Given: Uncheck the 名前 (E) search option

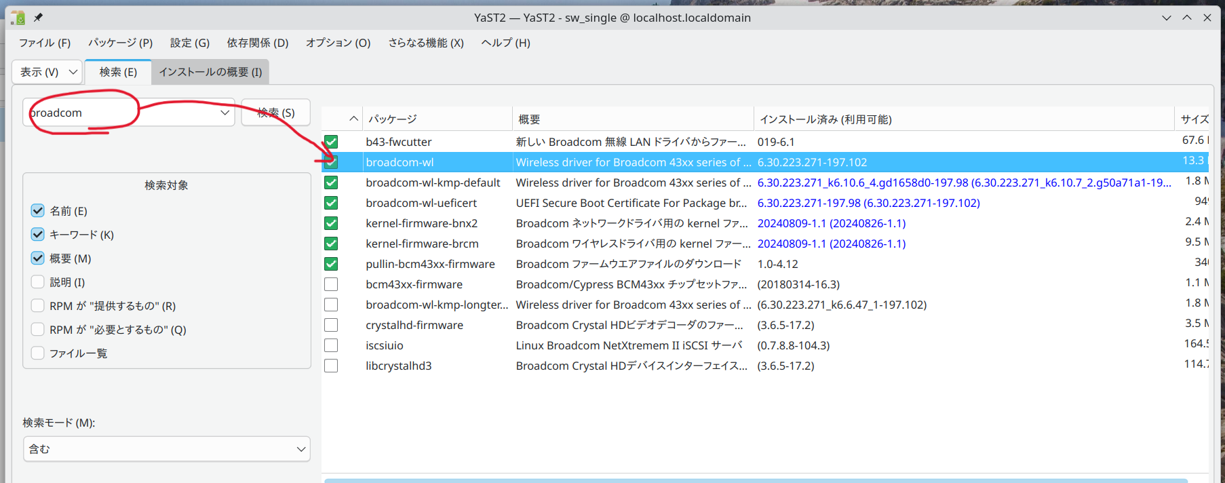Looking at the screenshot, I should pos(38,211).
